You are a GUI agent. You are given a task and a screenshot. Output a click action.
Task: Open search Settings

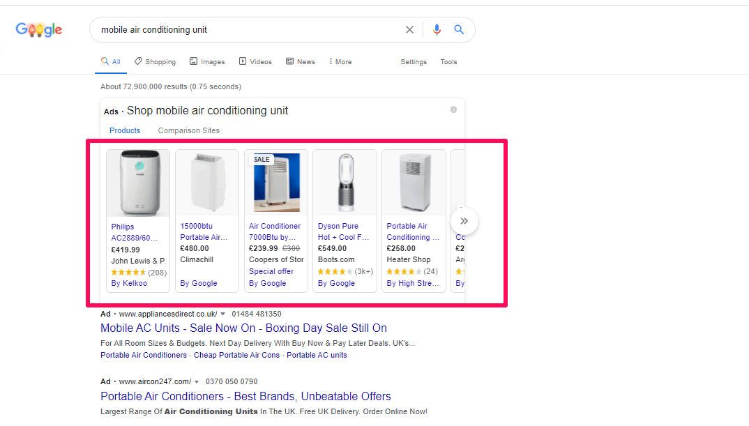(x=414, y=61)
